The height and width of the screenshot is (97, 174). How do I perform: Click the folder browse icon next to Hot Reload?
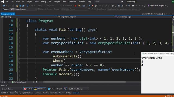click(x=79, y=6)
